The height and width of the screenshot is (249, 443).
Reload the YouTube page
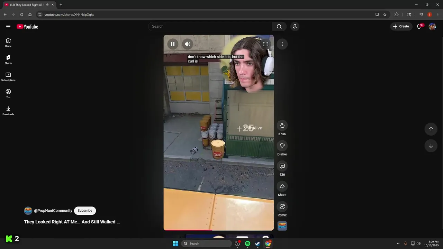[21, 15]
